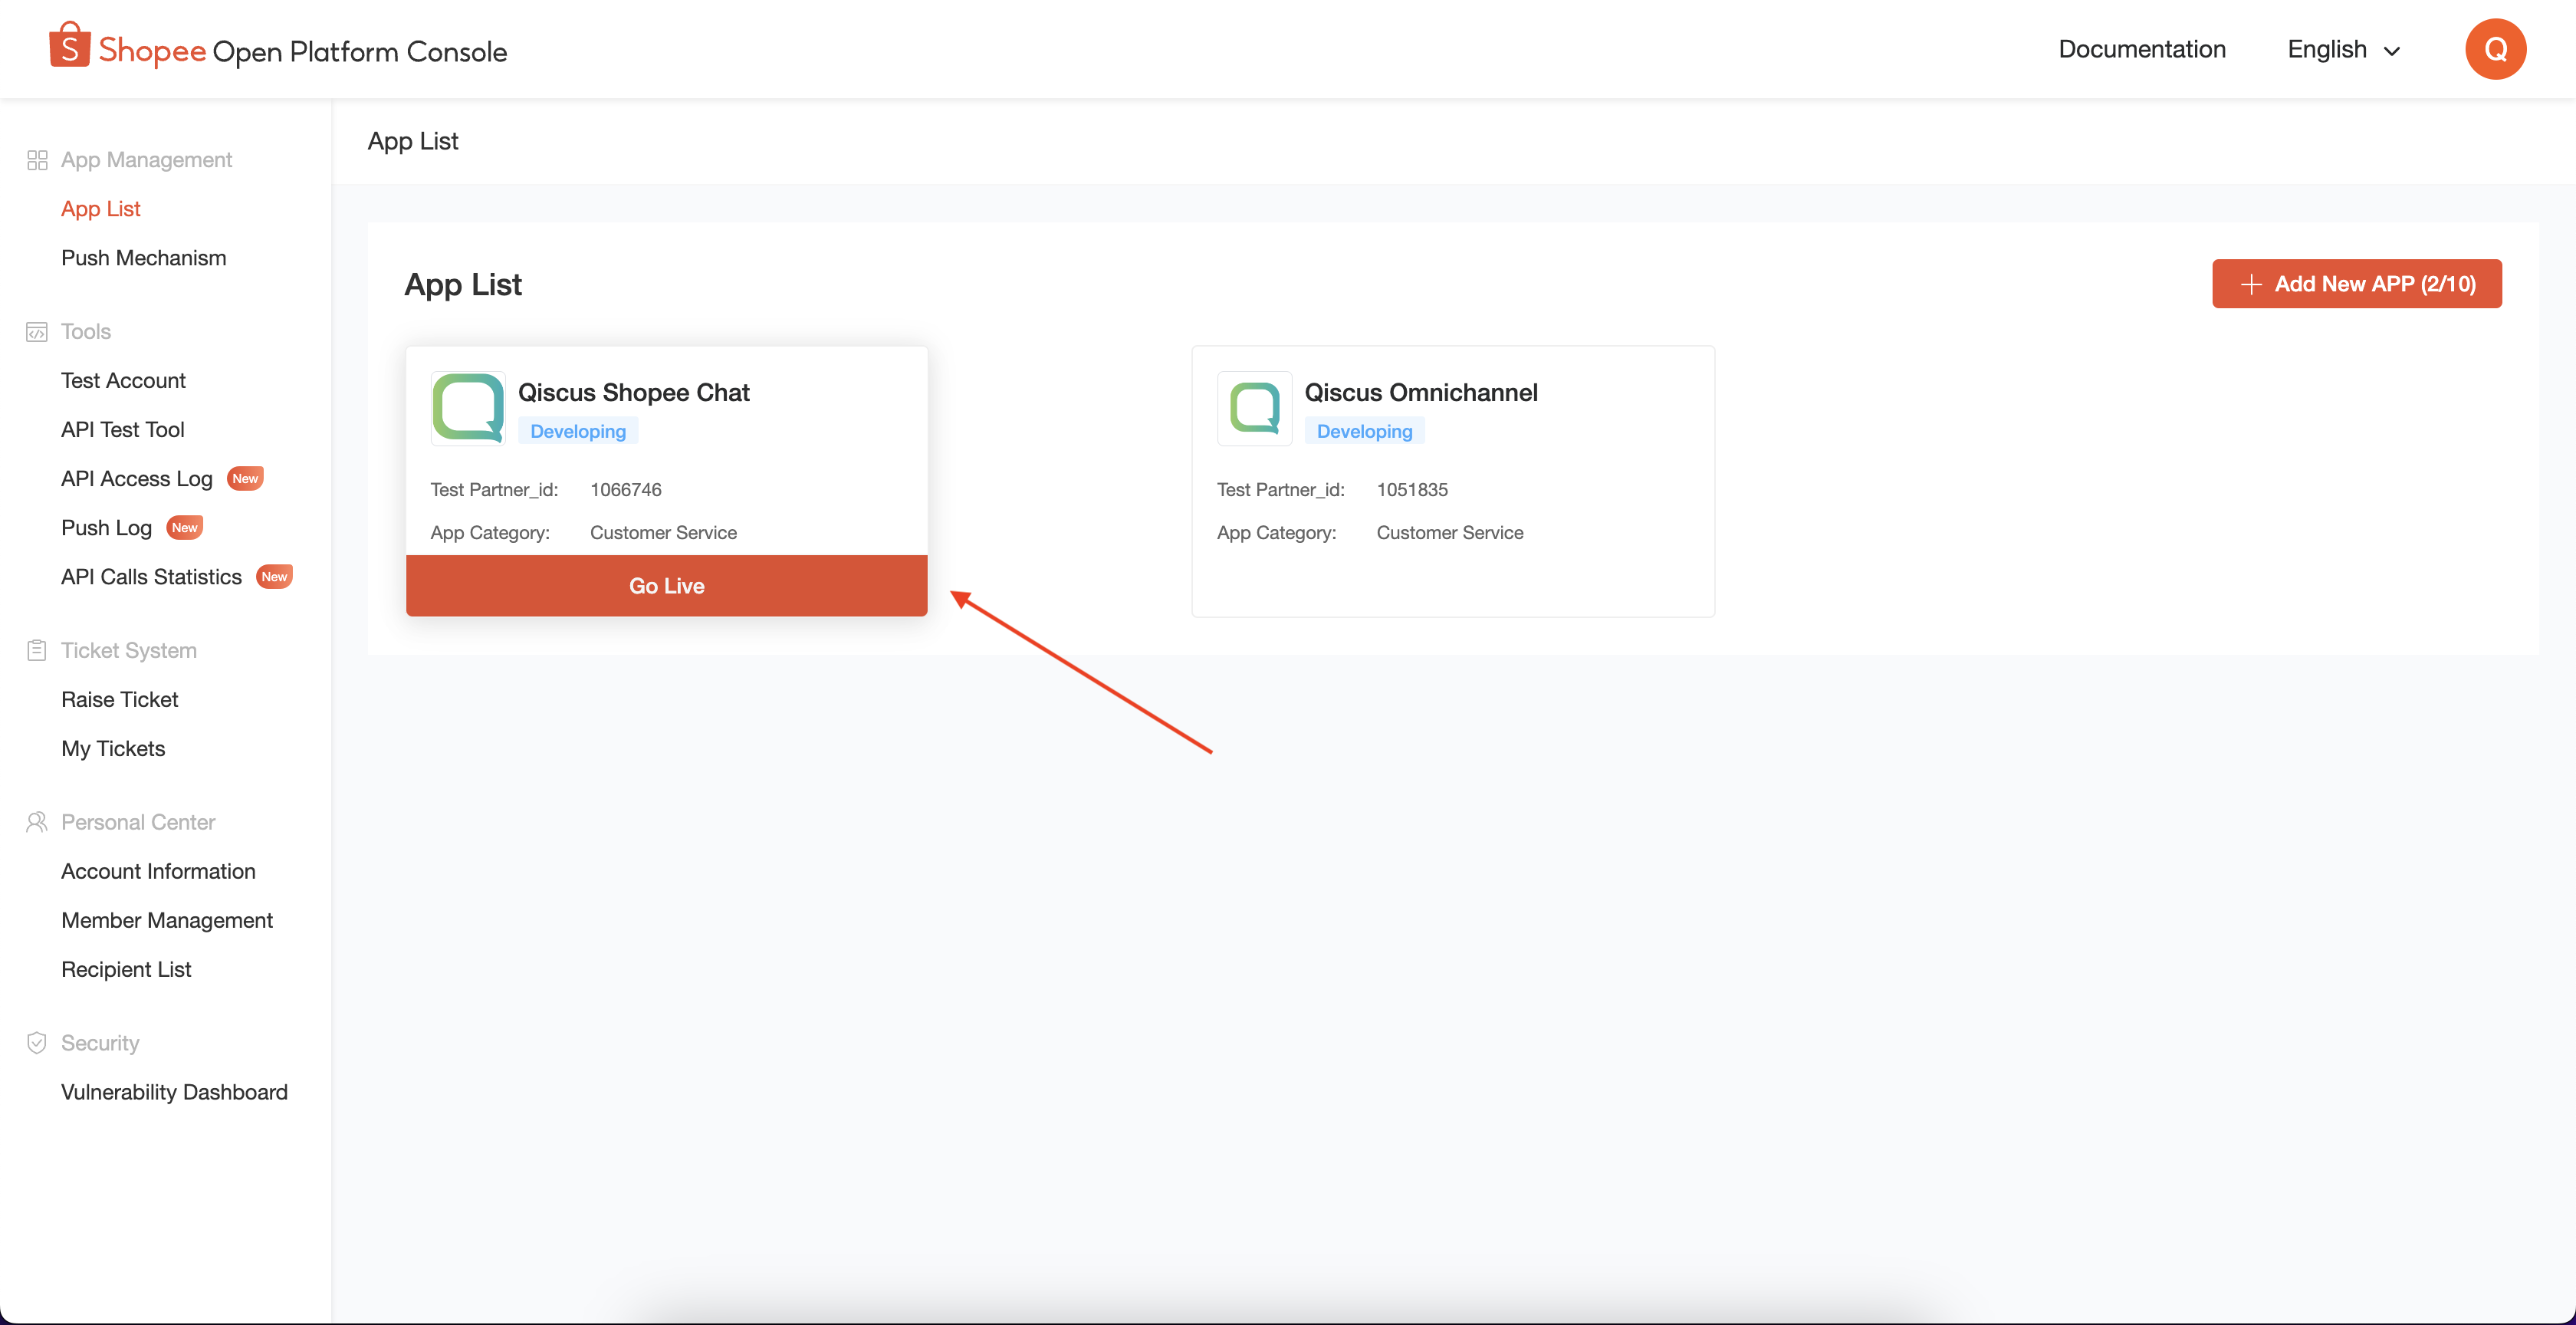Select App List in sidebar

click(101, 209)
